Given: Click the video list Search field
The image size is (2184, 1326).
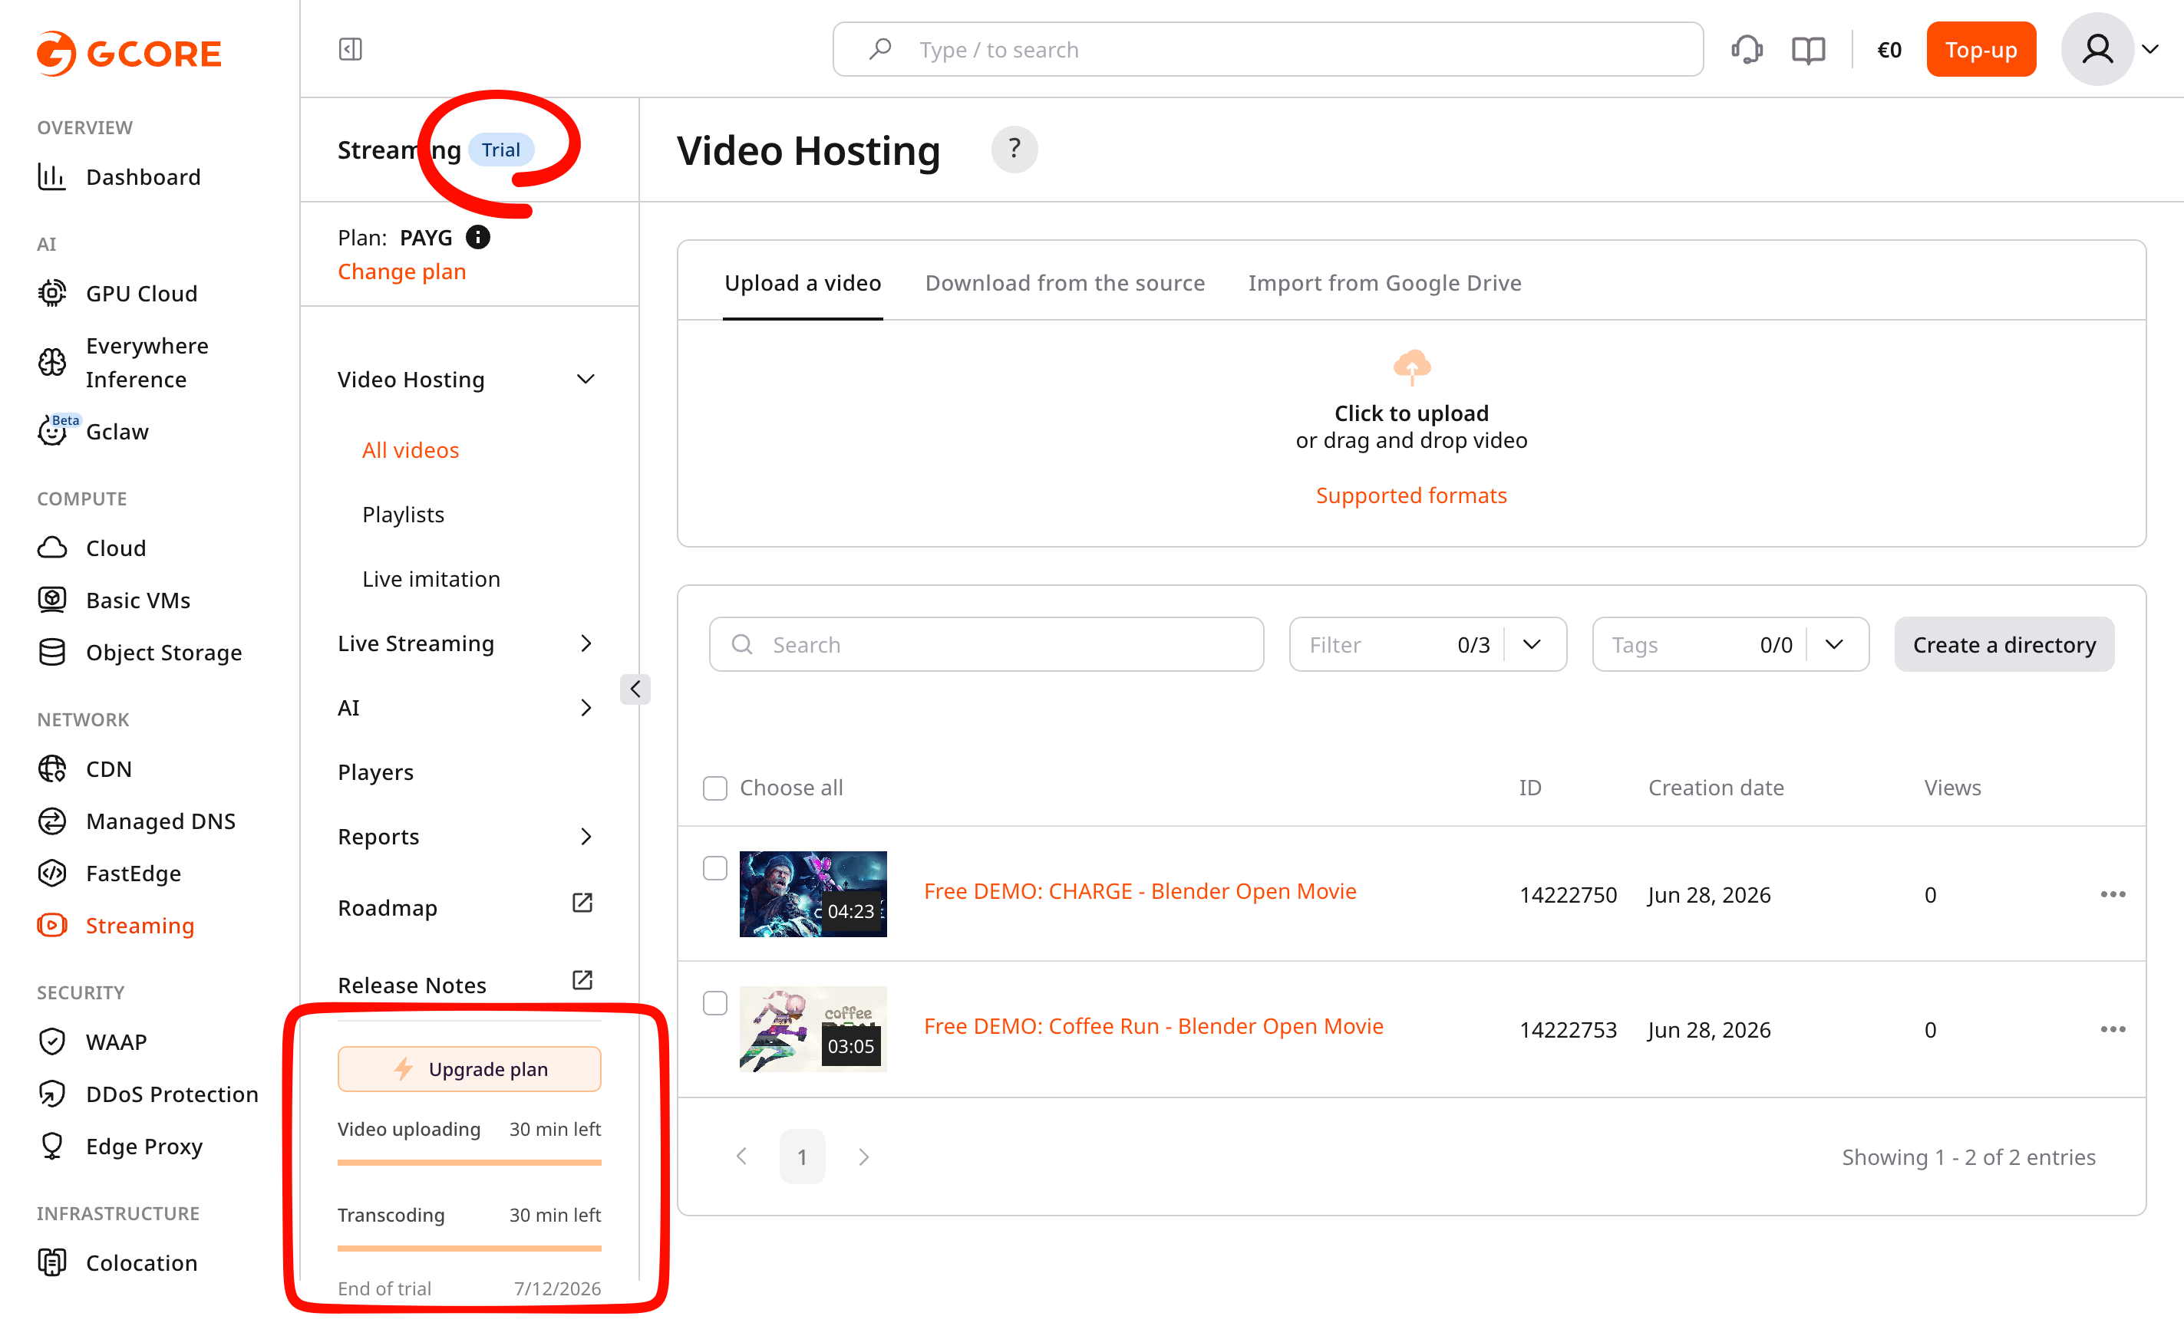Looking at the screenshot, I should click(x=985, y=645).
